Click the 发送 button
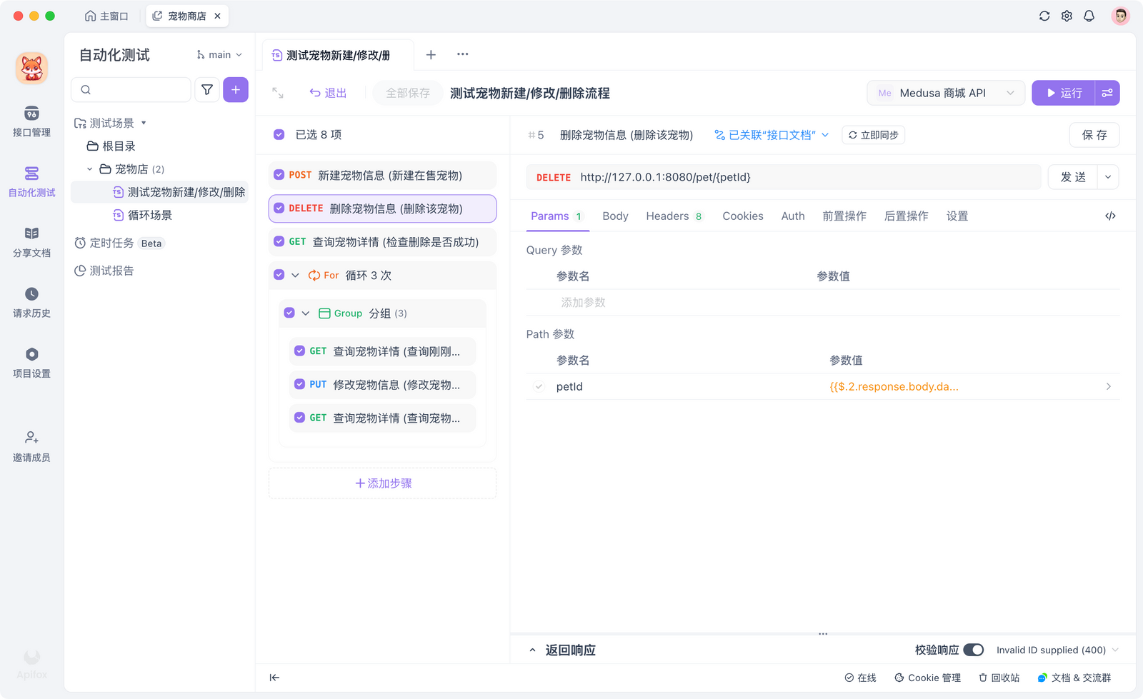 click(1073, 176)
